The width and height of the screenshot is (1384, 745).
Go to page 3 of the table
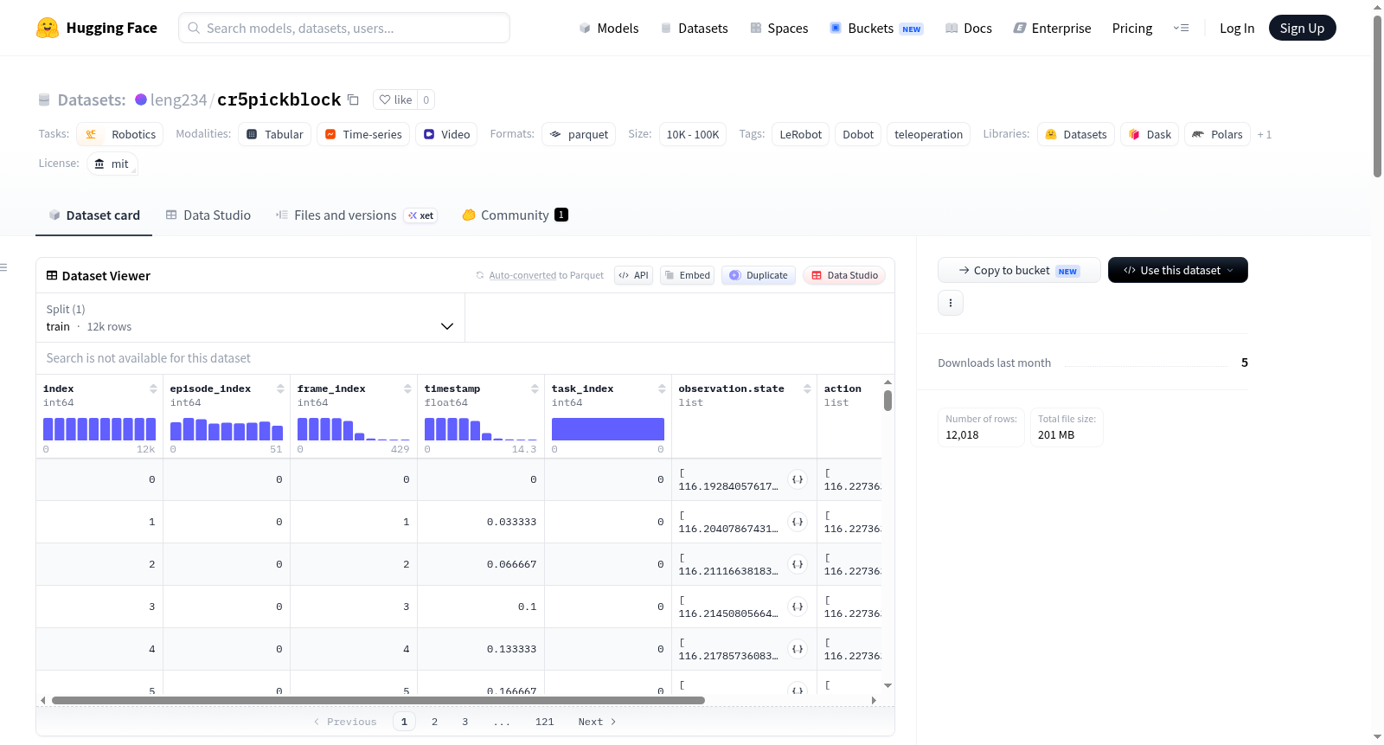465,722
